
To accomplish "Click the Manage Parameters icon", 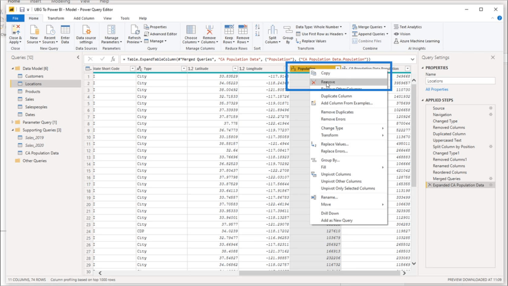I will [111, 30].
